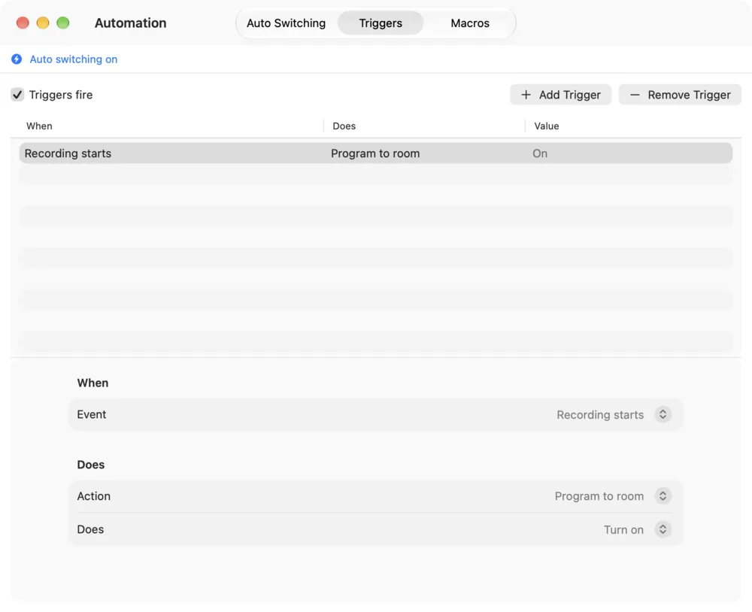Click the Program to room table cell
This screenshot has height=612, width=752.
coord(375,153)
